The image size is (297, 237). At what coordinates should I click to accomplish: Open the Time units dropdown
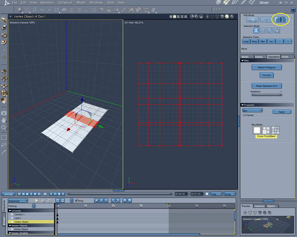(x=216, y=194)
